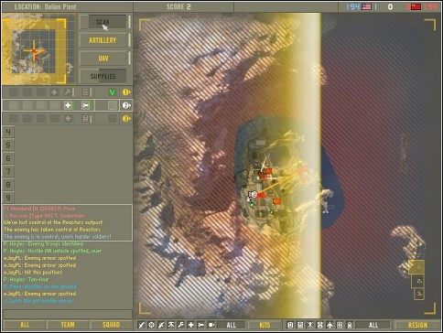This screenshot has height=333, width=443.
Task: Toggle the aircraft vehicle filter in bottom toolbar
Action: point(330,325)
